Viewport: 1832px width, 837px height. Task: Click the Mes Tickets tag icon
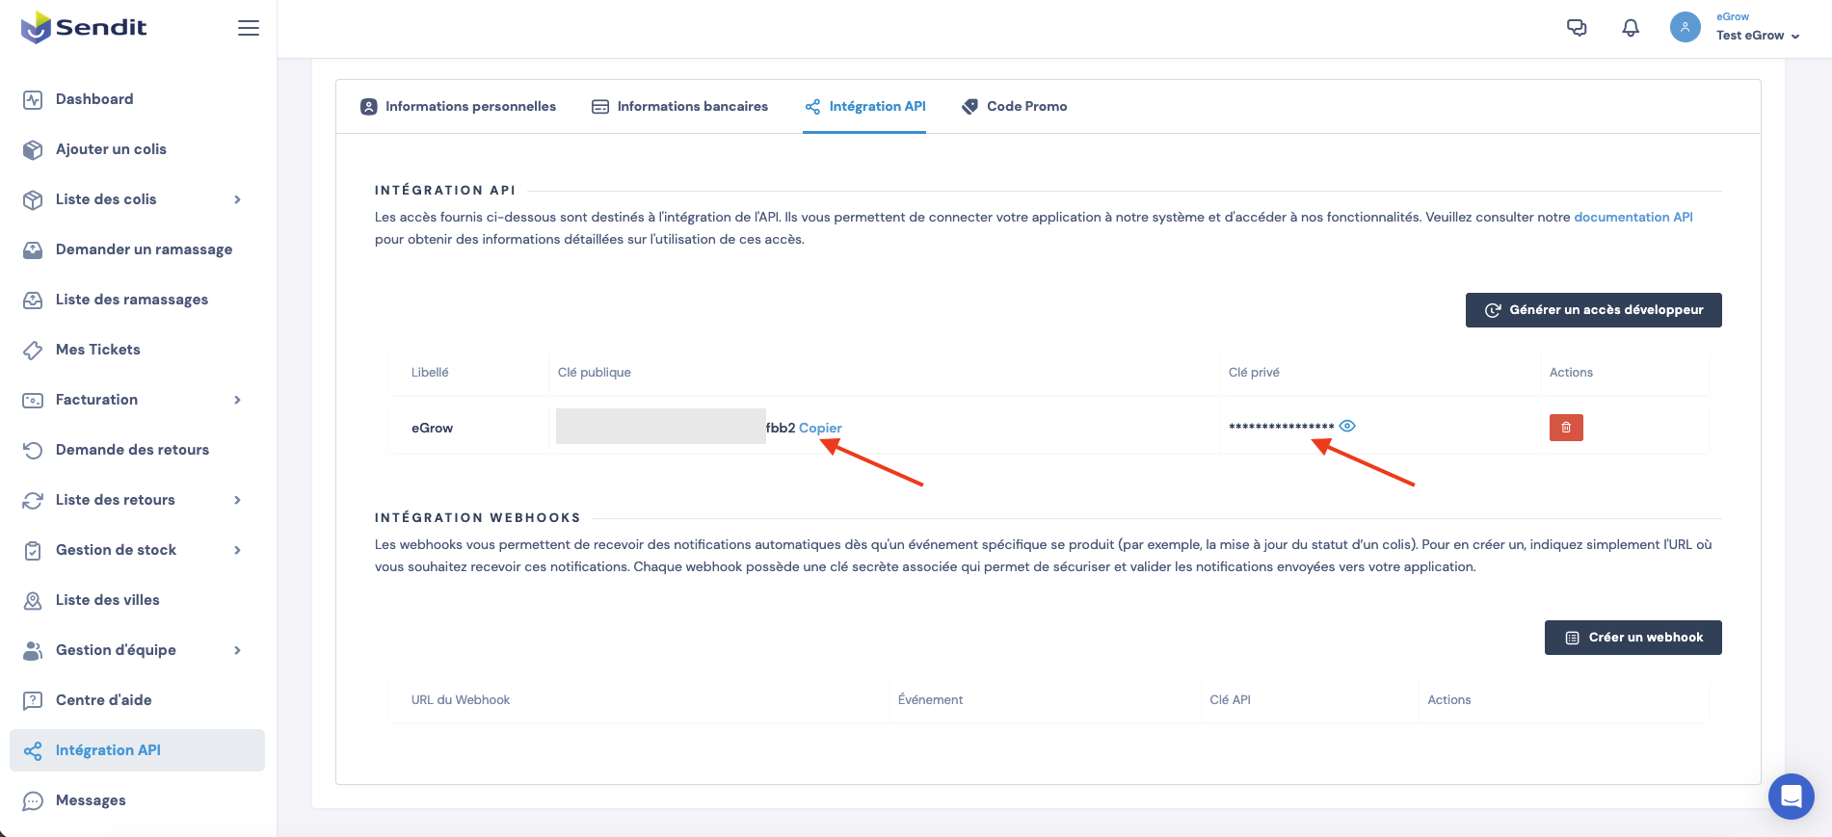(x=33, y=350)
